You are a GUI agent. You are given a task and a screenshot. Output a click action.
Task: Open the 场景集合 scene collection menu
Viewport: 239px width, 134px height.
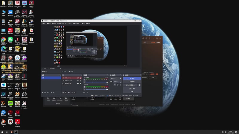pyautogui.click(x=76, y=24)
